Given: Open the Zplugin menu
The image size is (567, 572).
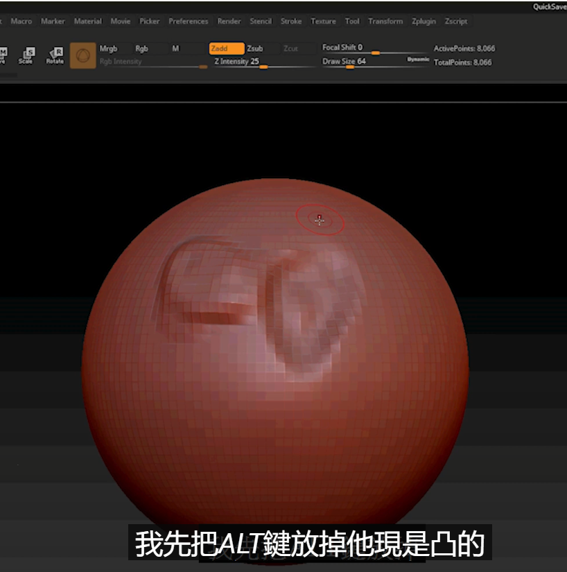Looking at the screenshot, I should 424,21.
